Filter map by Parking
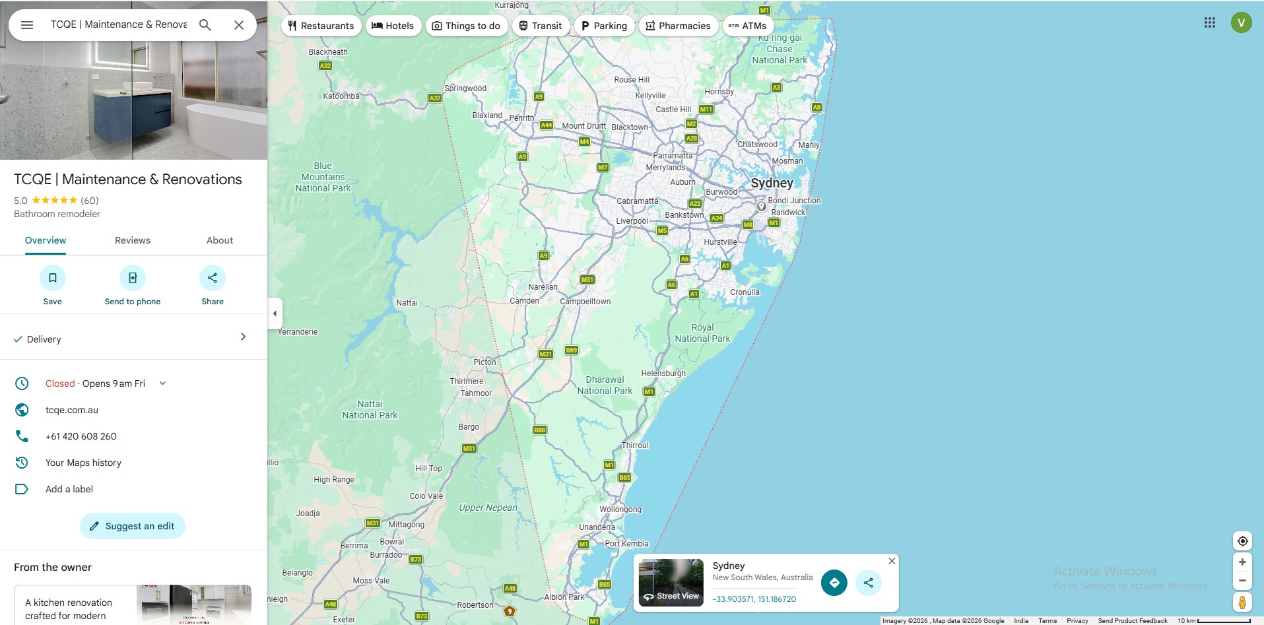Viewport: 1264px width, 625px height. coord(605,26)
